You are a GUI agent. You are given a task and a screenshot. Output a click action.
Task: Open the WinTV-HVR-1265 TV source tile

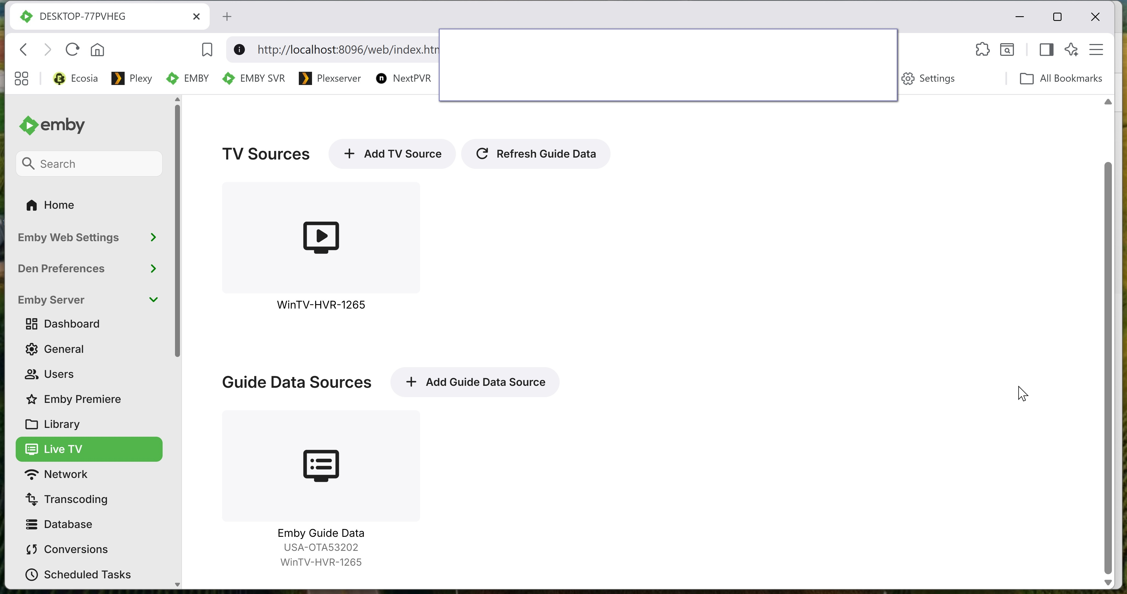tap(321, 238)
